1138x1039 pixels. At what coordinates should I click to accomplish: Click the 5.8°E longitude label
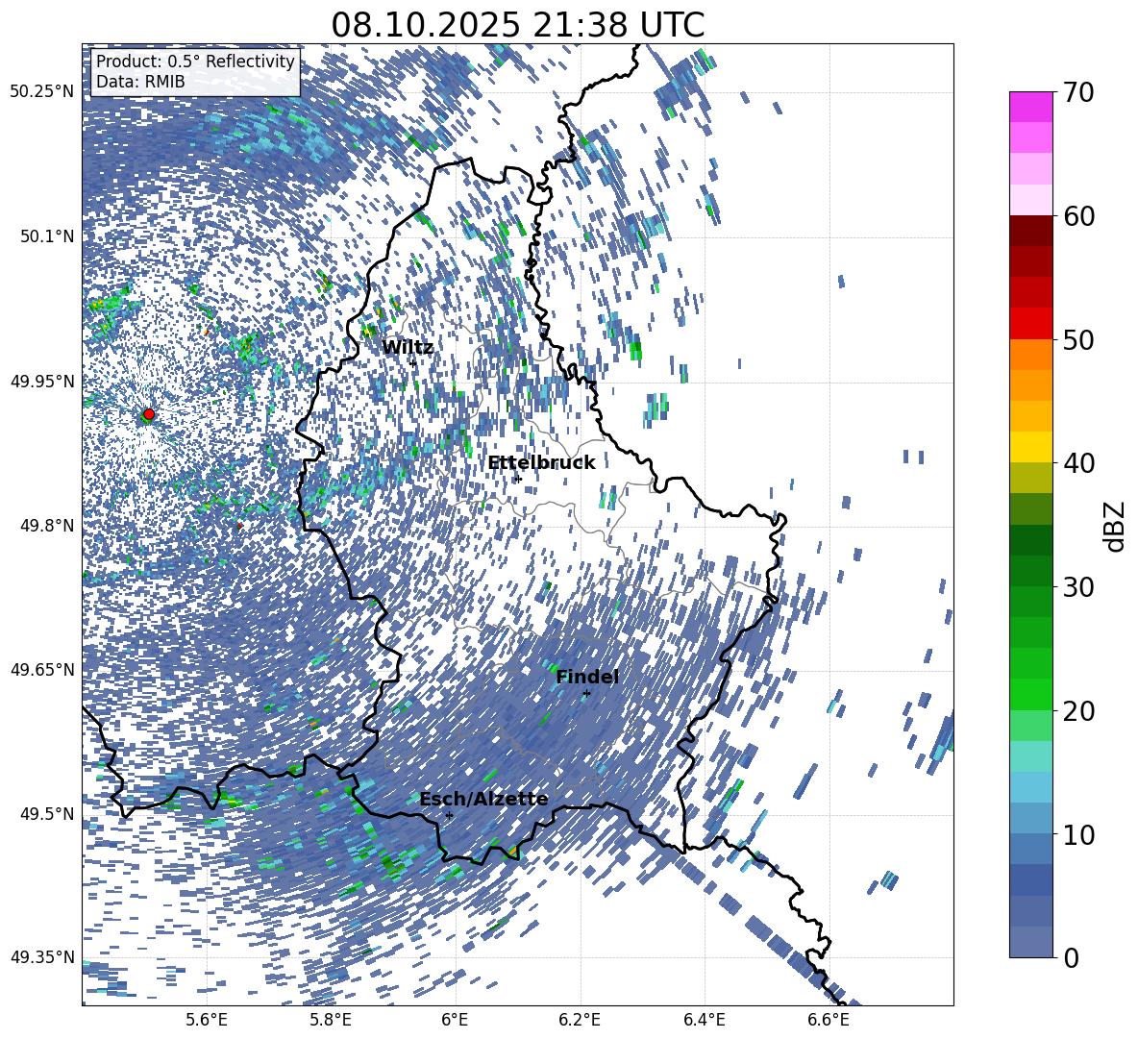pyautogui.click(x=331, y=1021)
